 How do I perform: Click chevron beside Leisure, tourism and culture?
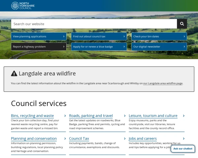(184, 116)
